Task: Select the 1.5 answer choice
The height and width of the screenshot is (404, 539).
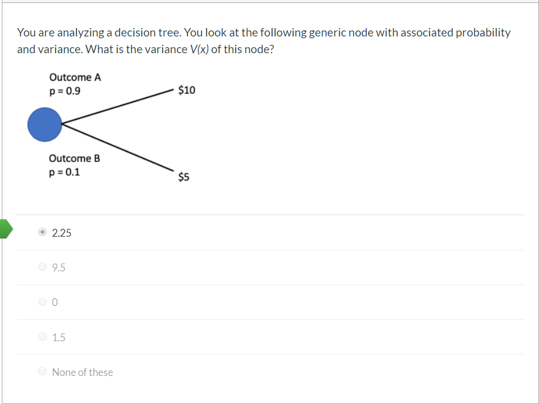Action: point(42,336)
